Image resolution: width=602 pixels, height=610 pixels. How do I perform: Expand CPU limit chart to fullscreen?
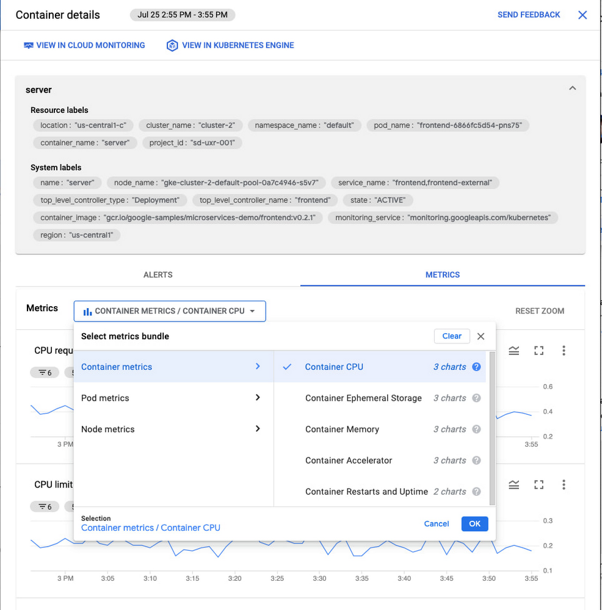pyautogui.click(x=539, y=485)
